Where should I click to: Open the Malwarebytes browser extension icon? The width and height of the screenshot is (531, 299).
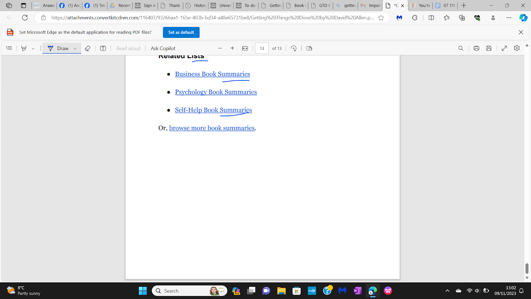coord(399,18)
